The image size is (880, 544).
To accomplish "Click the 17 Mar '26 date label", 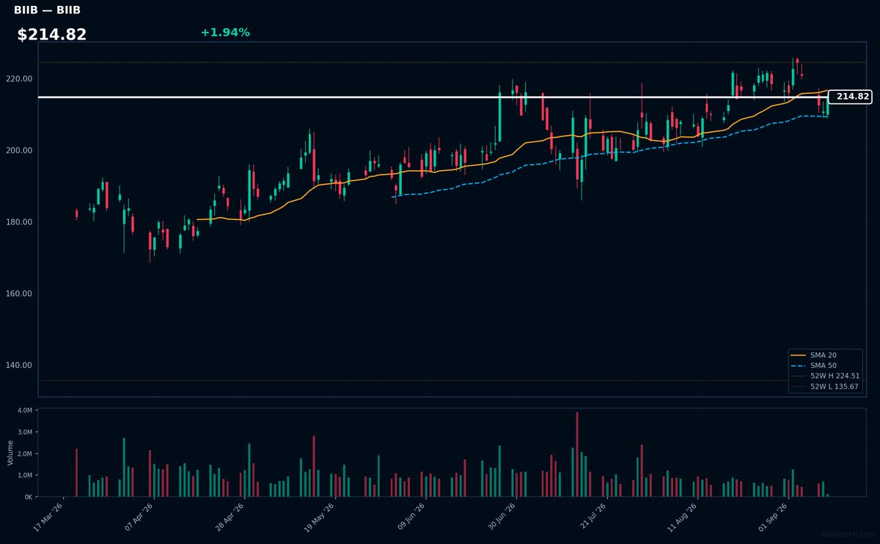I will point(49,517).
